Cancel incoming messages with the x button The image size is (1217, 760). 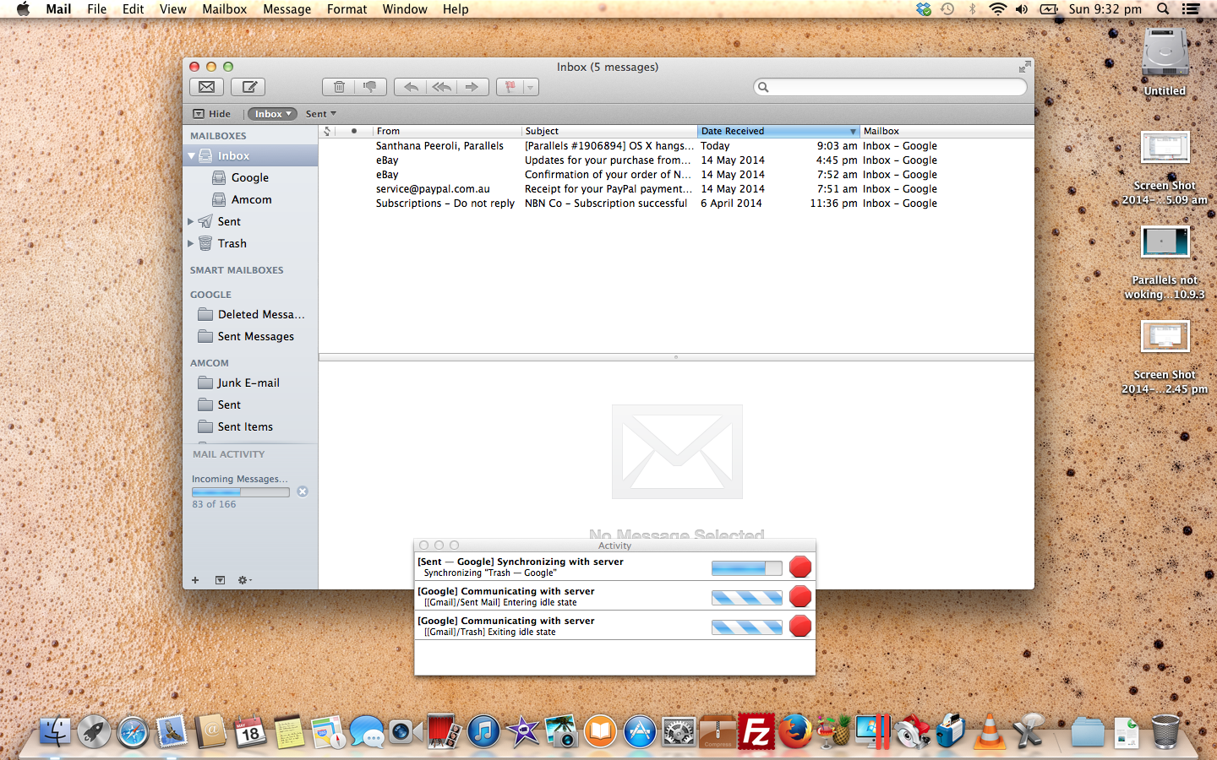click(x=303, y=491)
